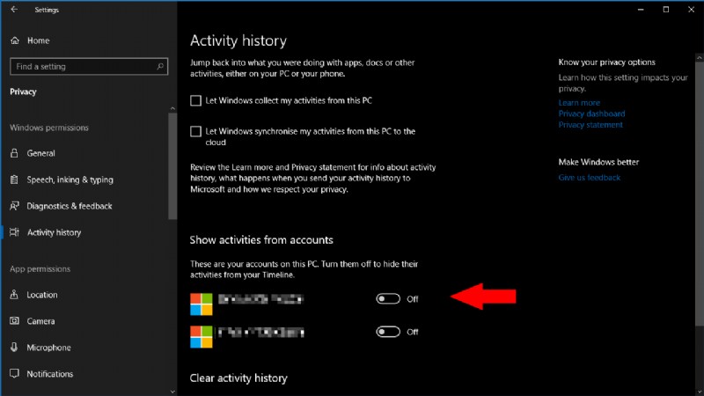Viewport: 704px width, 396px height.
Task: Click the Learn more link
Action: (x=579, y=103)
